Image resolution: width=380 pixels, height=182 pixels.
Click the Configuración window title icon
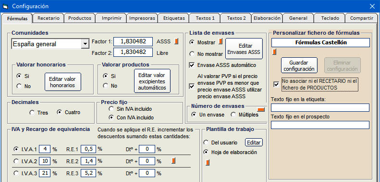point(5,6)
